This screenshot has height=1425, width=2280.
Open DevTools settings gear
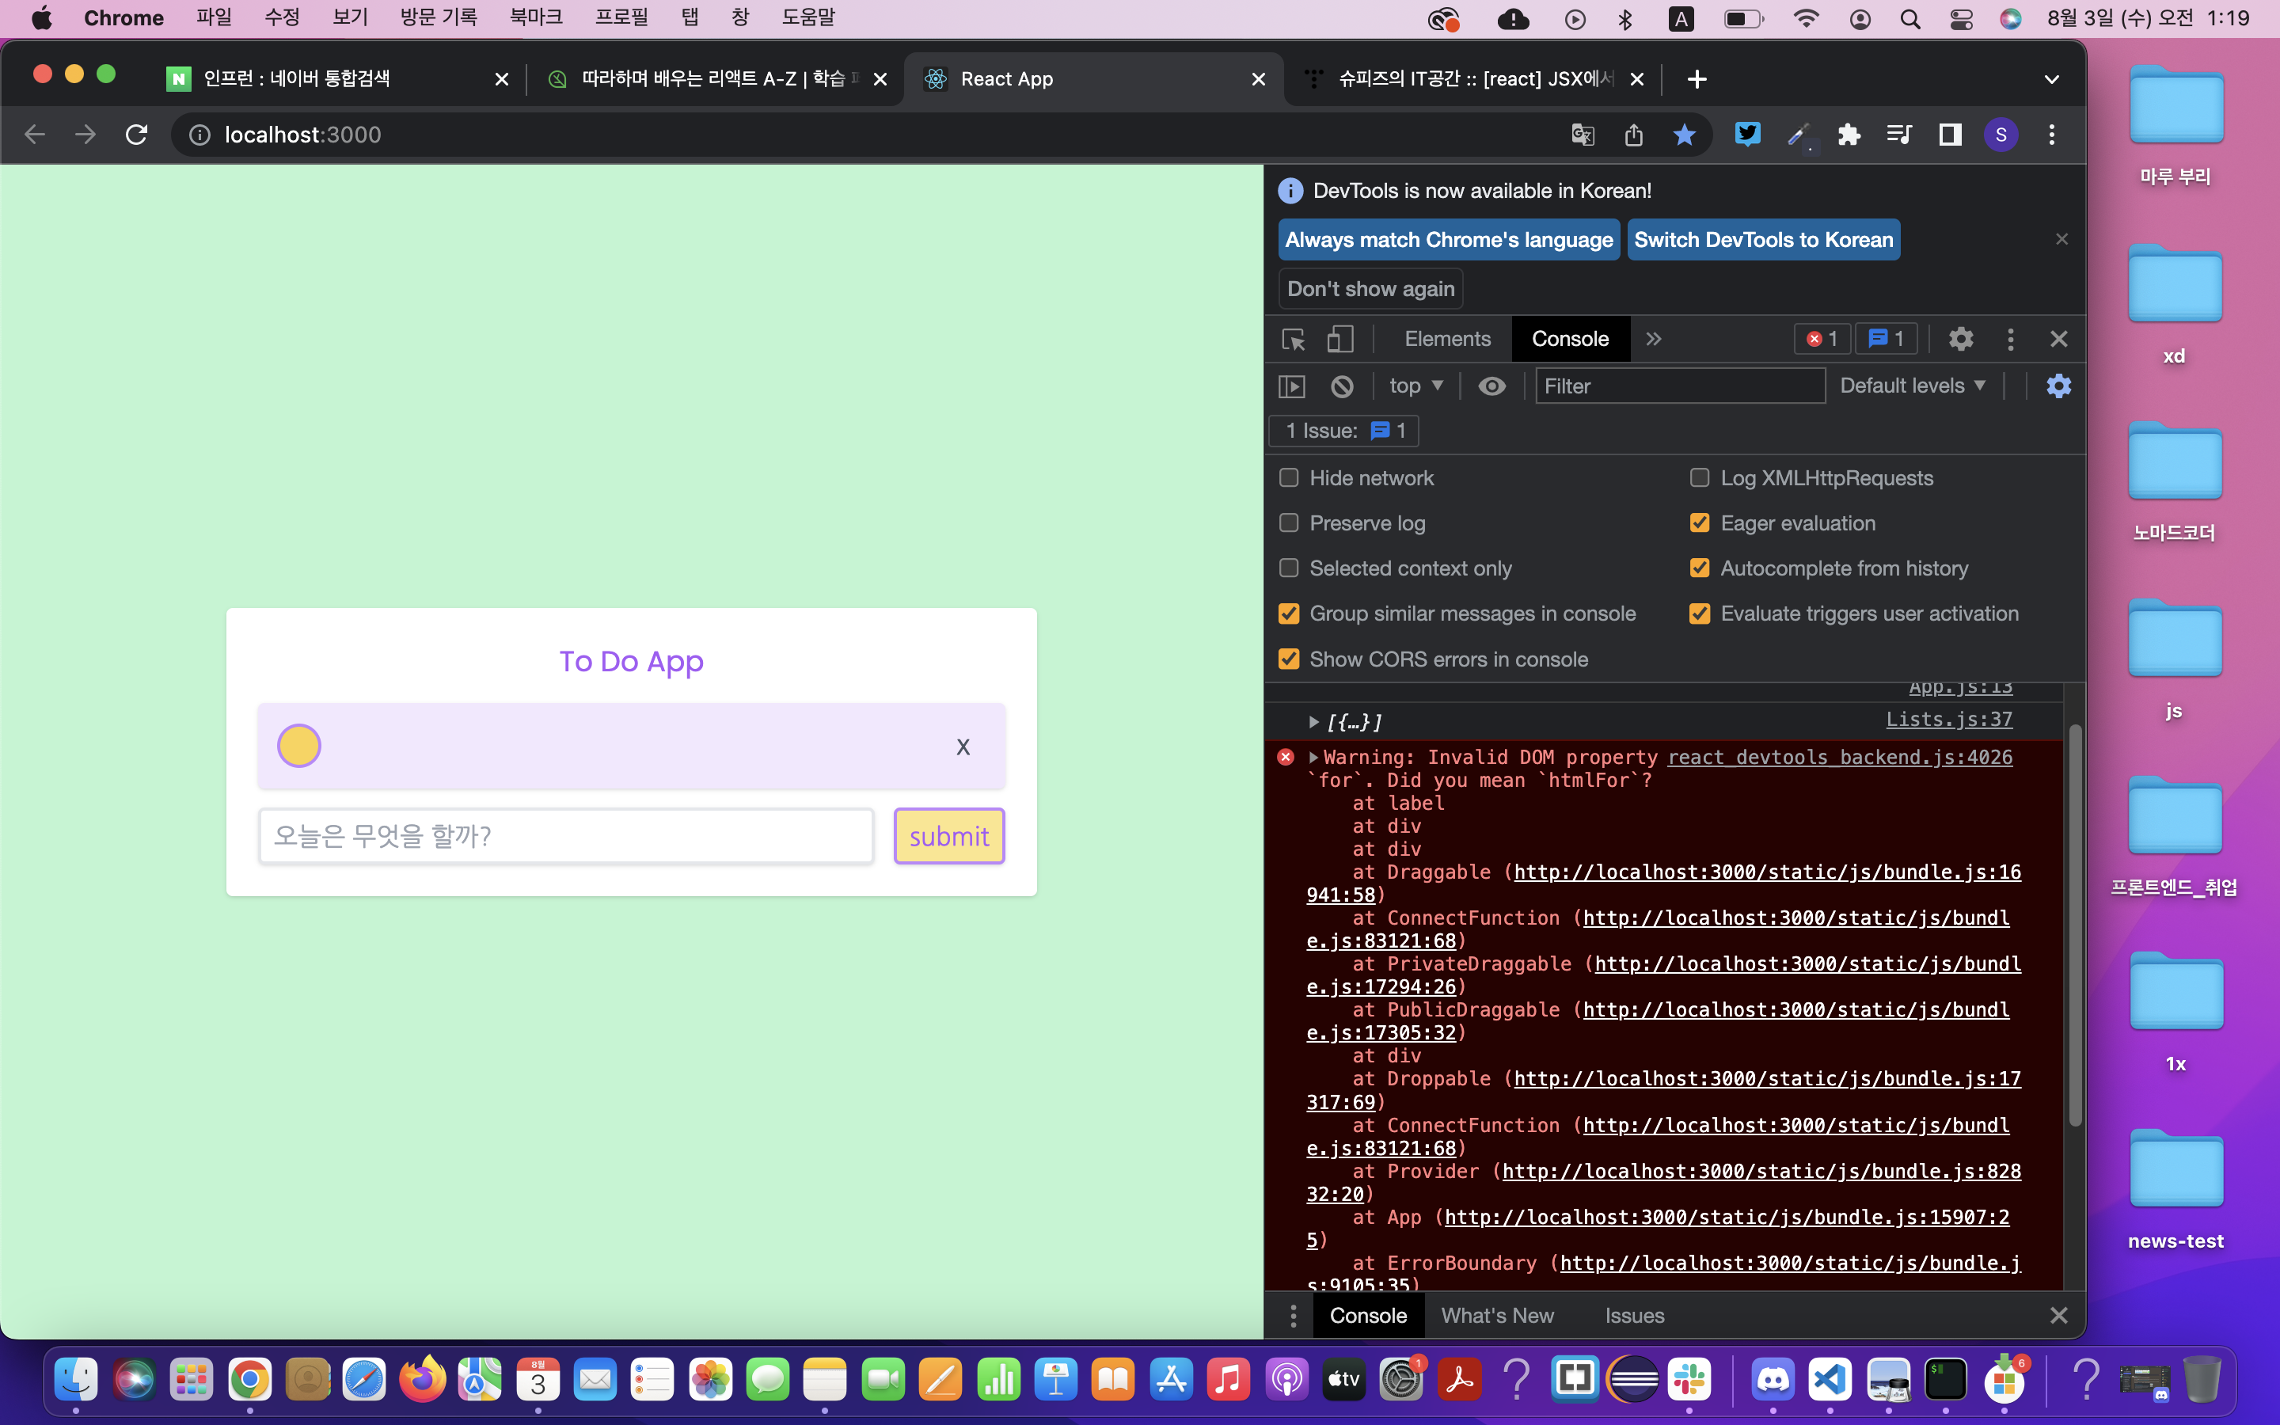point(1961,340)
